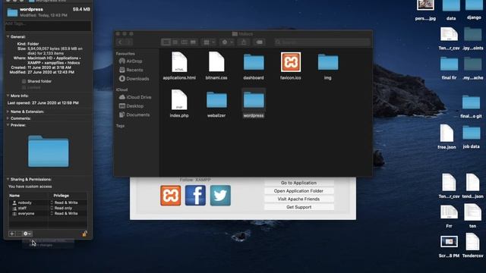Select the favicon.ico file
The image size is (486, 273).
click(x=290, y=66)
